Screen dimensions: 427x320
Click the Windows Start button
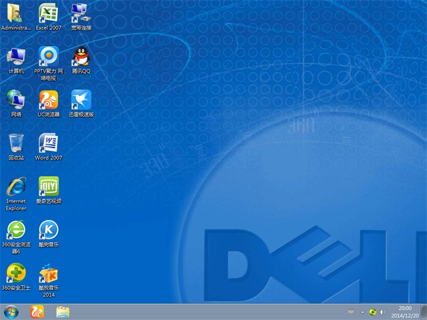coord(11,311)
